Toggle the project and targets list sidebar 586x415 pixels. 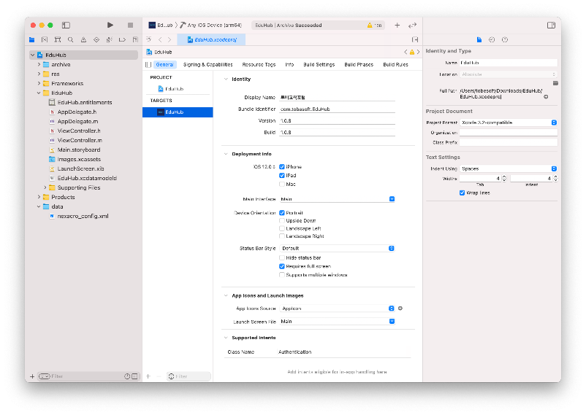click(148, 65)
